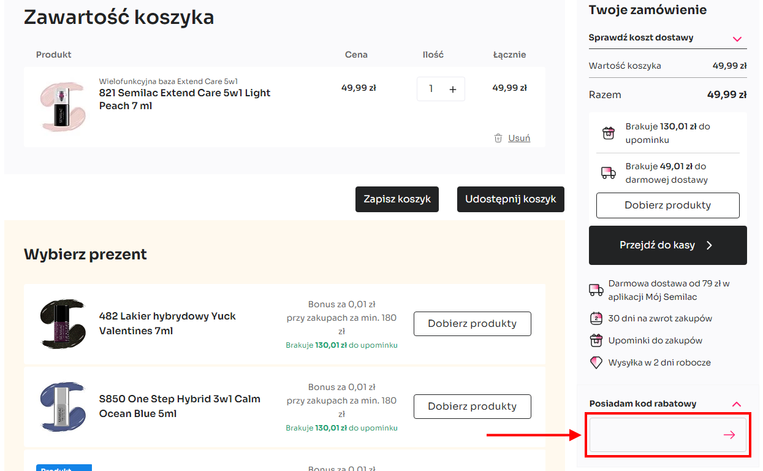
Task: Click the diamond icon by Wysyłka w 2 dni
Action: [596, 362]
